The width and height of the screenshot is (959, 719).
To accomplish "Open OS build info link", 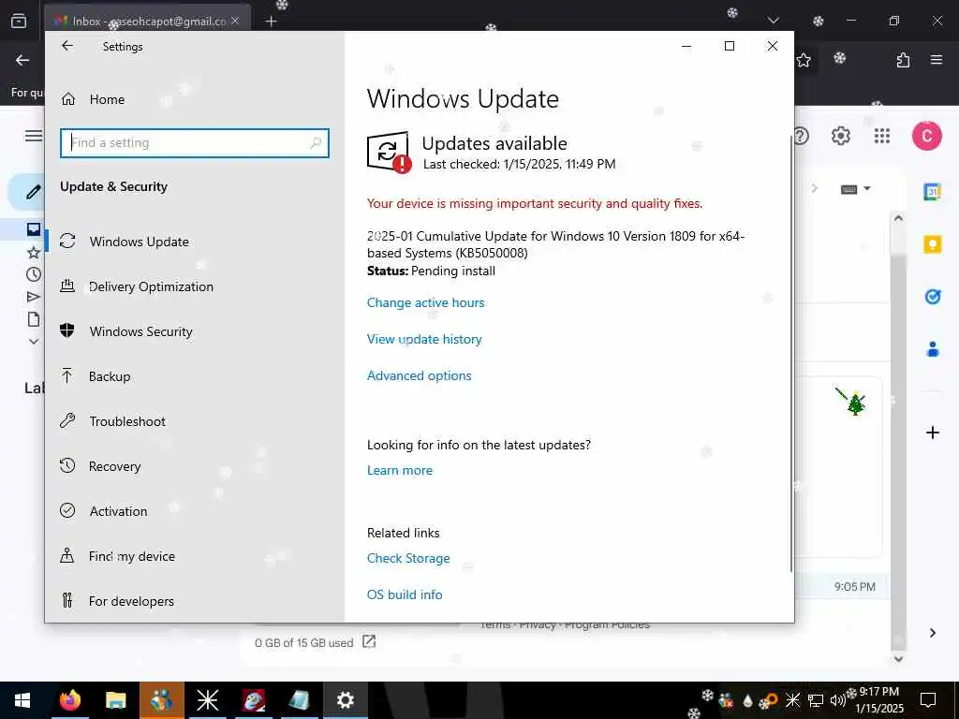I will [x=405, y=594].
